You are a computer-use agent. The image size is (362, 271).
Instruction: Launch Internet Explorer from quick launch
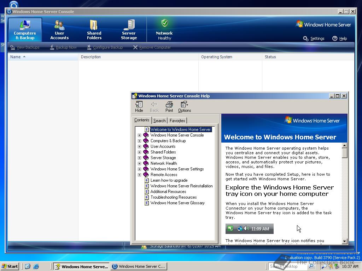(36, 266)
